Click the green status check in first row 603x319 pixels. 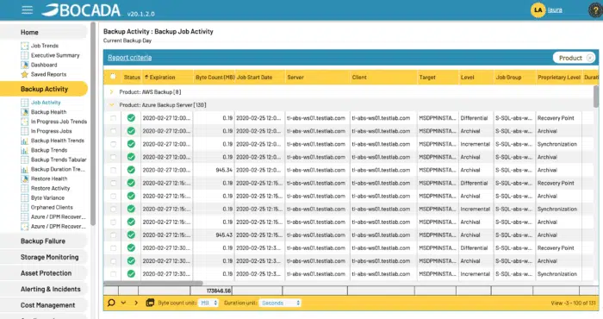coord(131,118)
